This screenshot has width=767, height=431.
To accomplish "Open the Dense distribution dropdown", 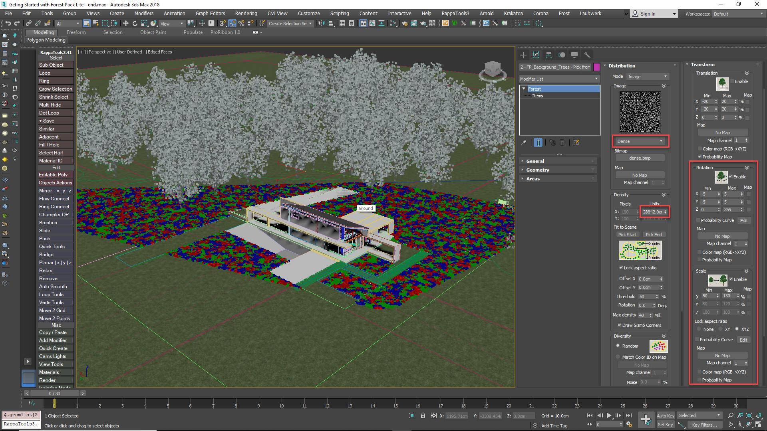I will pyautogui.click(x=640, y=141).
